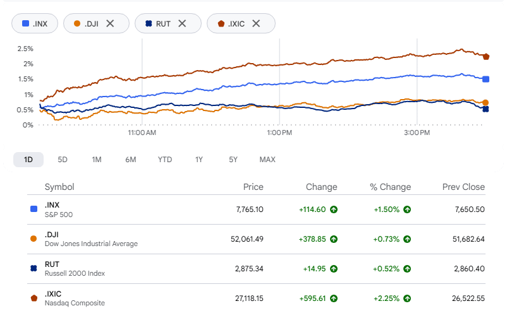Choose the MAX time range

tap(267, 160)
